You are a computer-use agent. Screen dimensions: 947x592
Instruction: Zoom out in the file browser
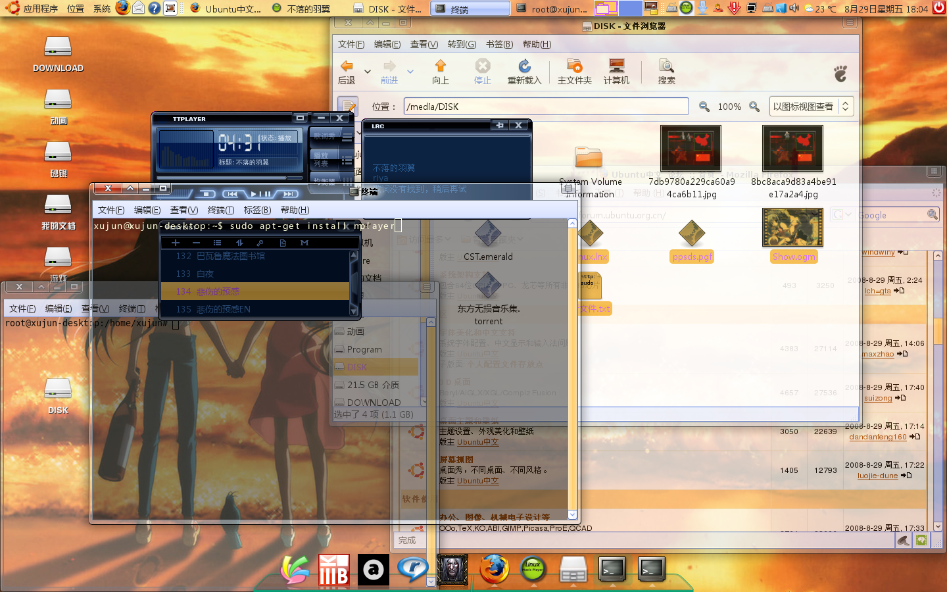[704, 107]
